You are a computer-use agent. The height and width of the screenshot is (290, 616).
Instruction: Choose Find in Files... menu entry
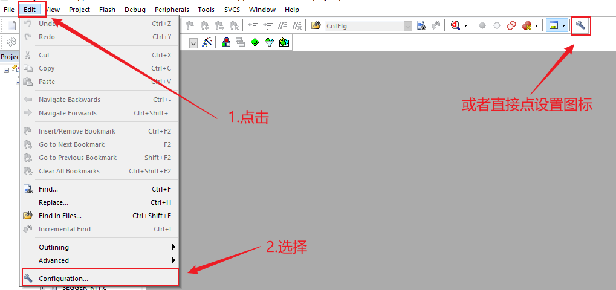click(x=100, y=216)
